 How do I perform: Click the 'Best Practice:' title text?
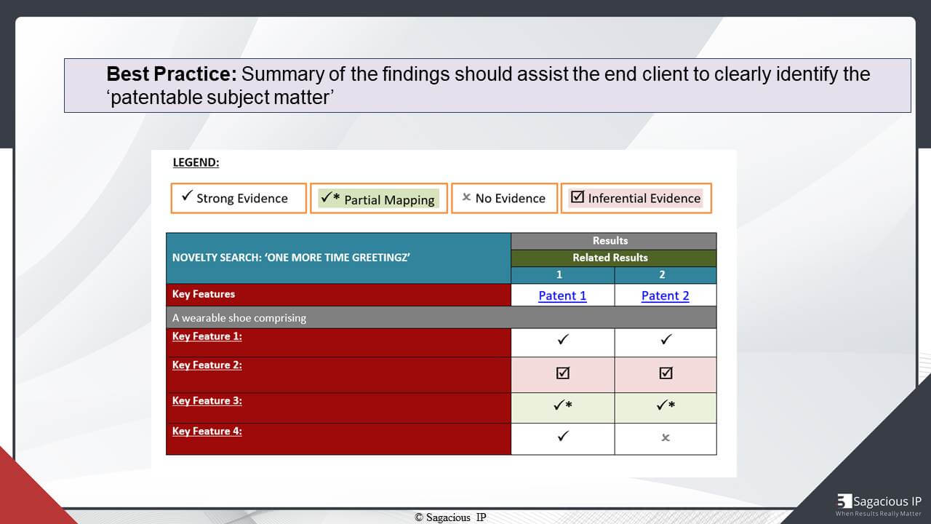pyautogui.click(x=172, y=74)
